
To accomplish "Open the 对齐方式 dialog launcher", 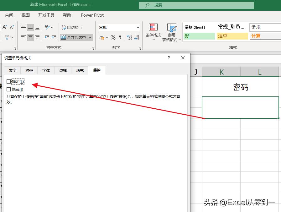I will pos(93,48).
